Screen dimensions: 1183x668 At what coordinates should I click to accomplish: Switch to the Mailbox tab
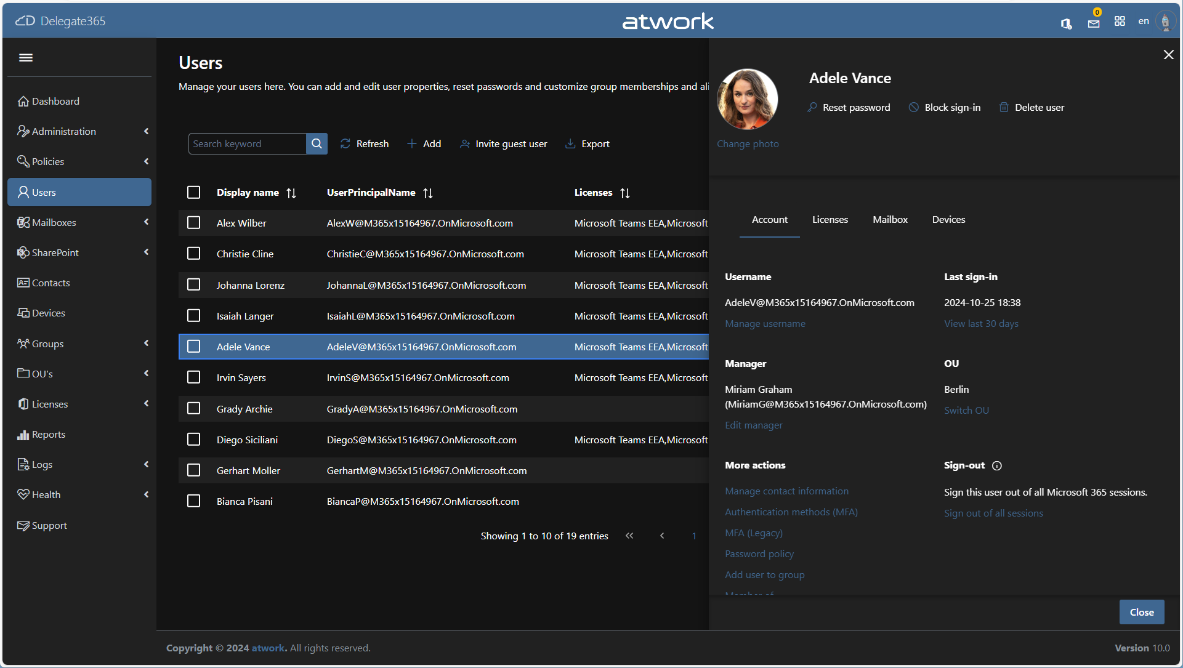tap(890, 220)
